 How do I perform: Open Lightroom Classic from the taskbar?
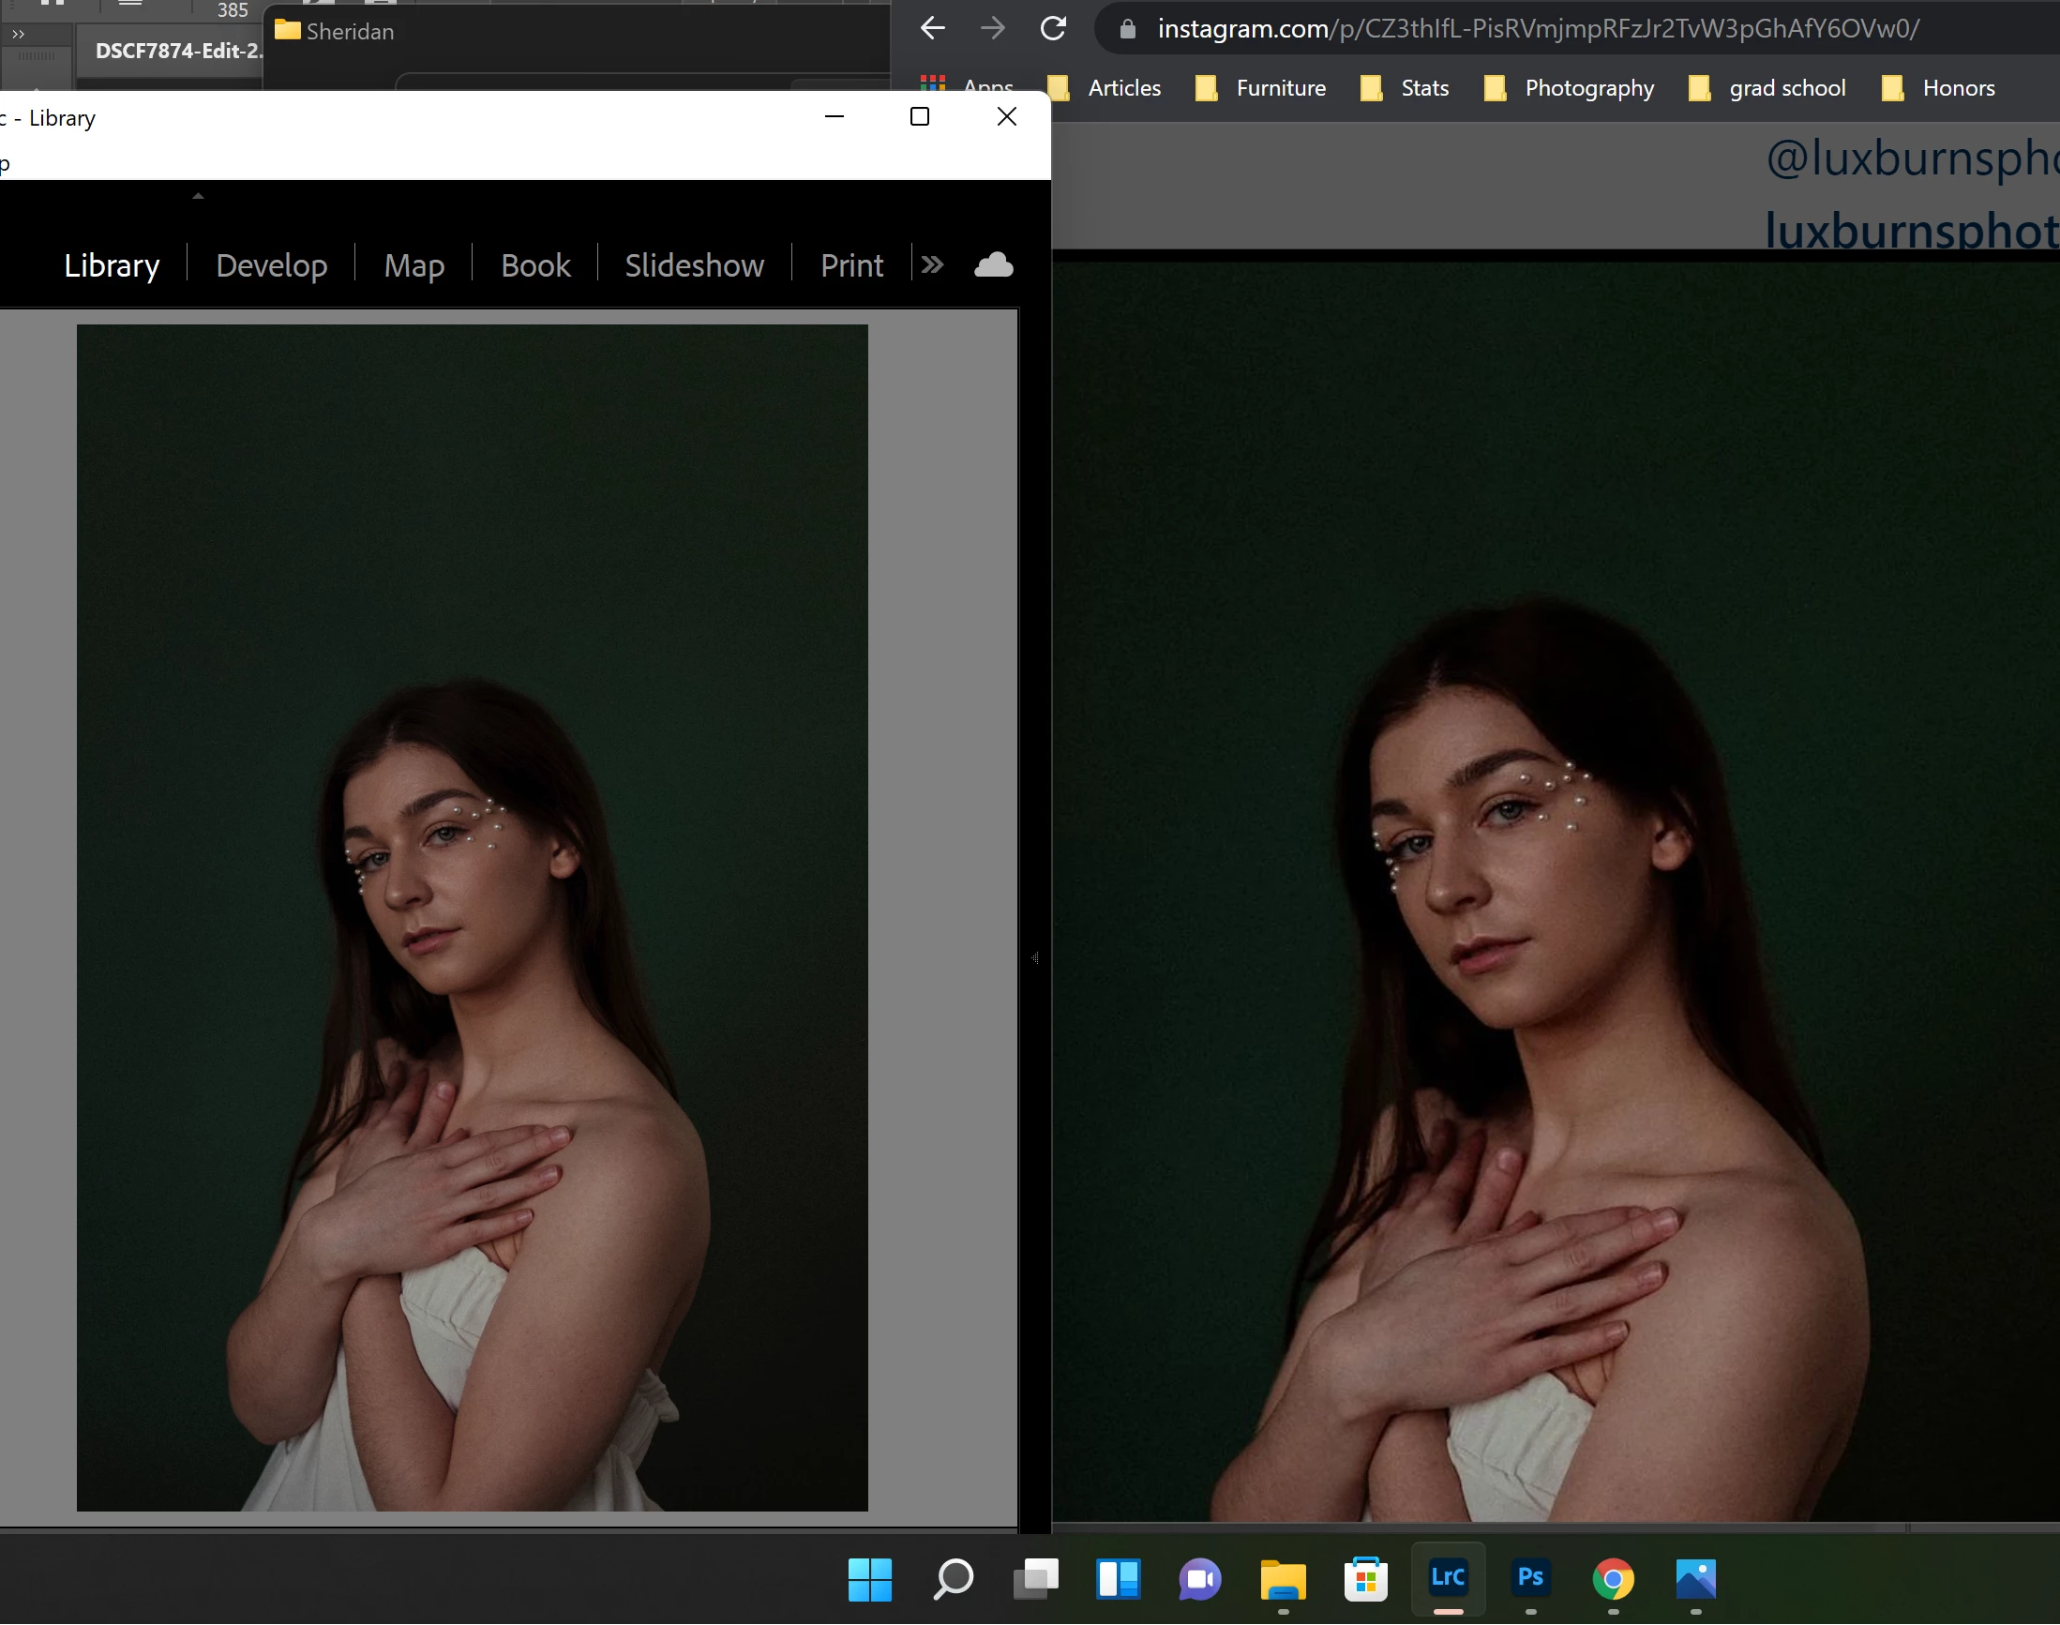tap(1447, 1578)
